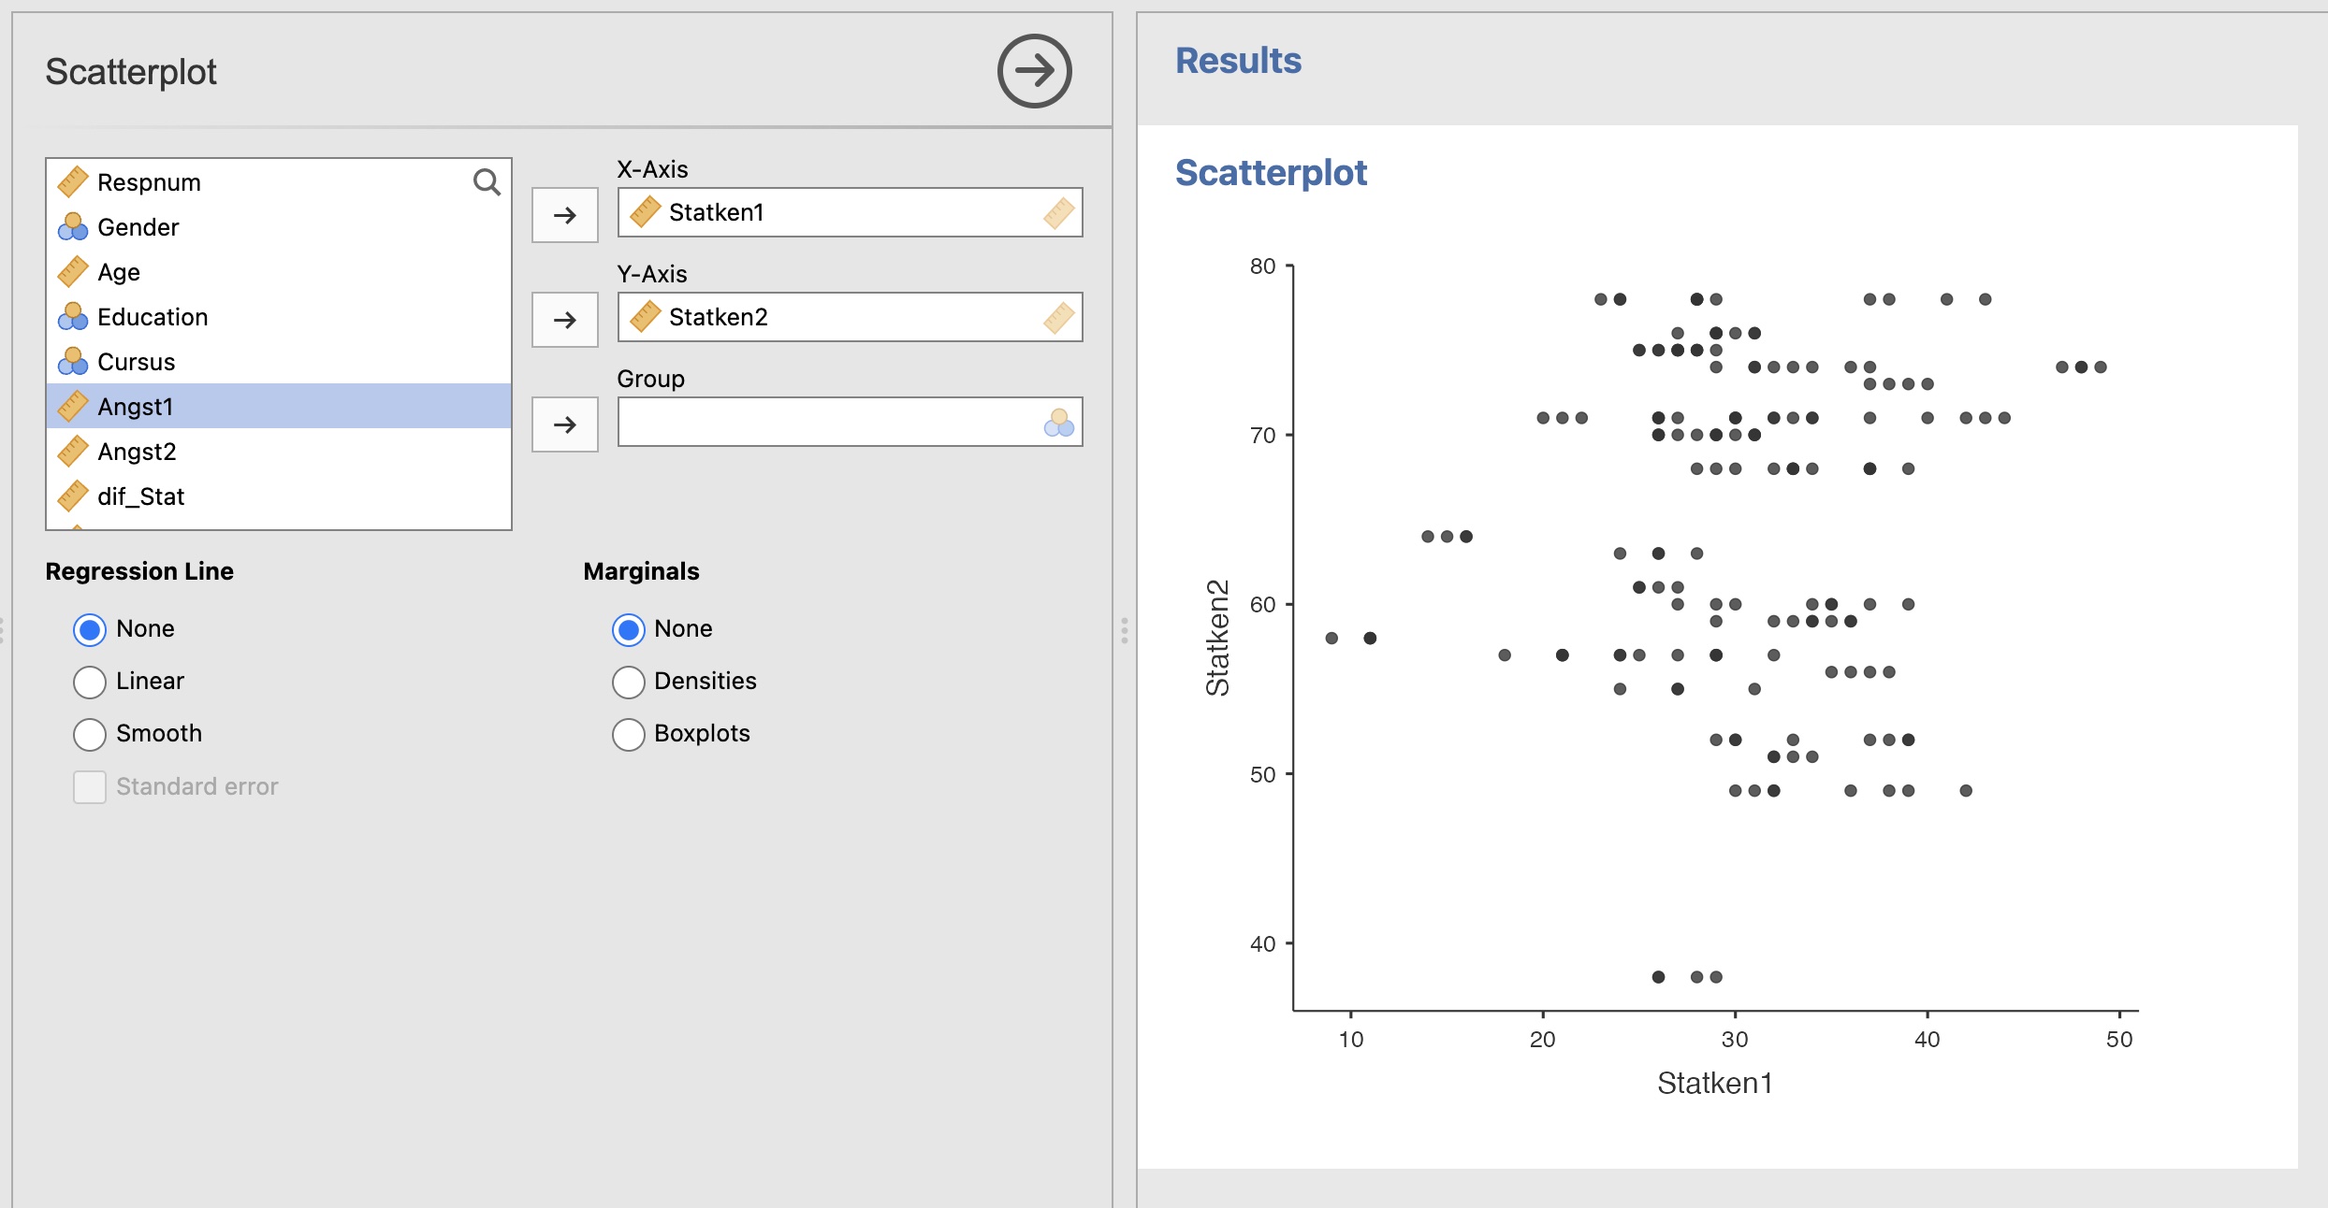Screen dimensions: 2328x1208
Task: Select dif_Stat variable in the list
Action: click(141, 496)
